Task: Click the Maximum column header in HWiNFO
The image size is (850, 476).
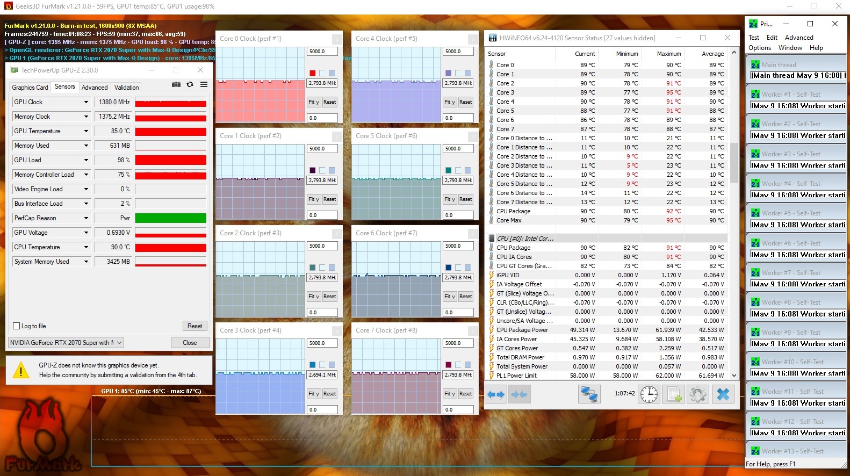Action: coord(669,54)
